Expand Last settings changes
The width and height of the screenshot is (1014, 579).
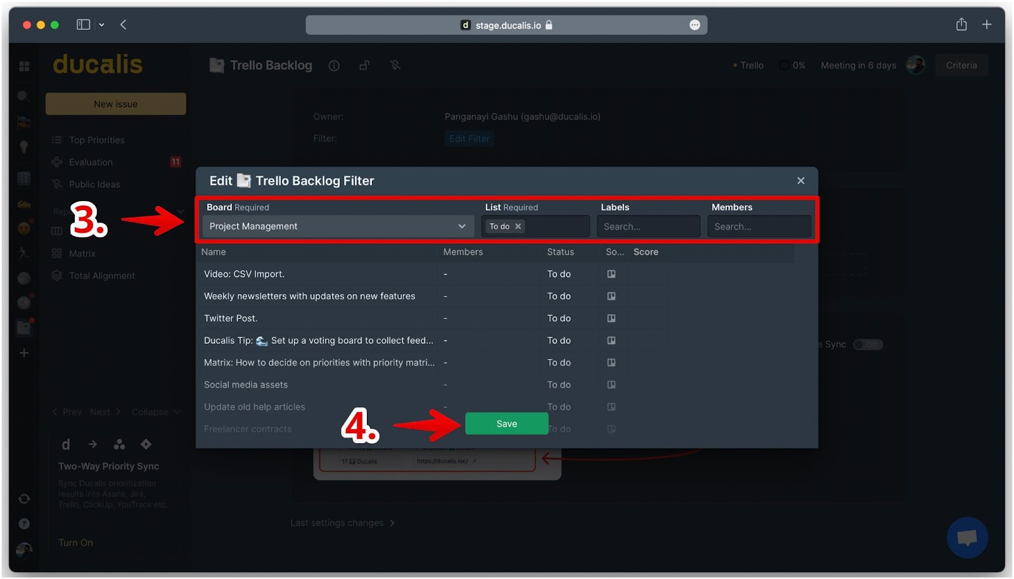342,523
